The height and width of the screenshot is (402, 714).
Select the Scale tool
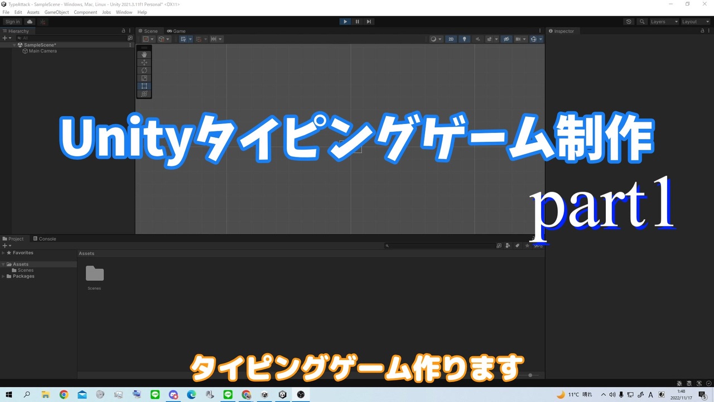(x=144, y=78)
